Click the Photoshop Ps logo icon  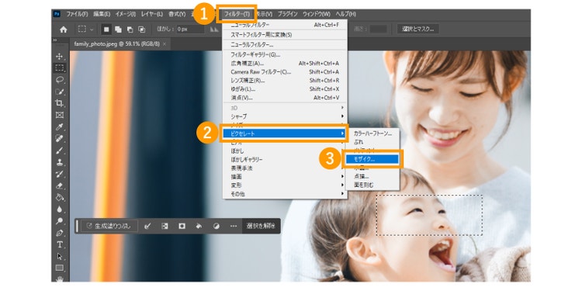click(57, 14)
